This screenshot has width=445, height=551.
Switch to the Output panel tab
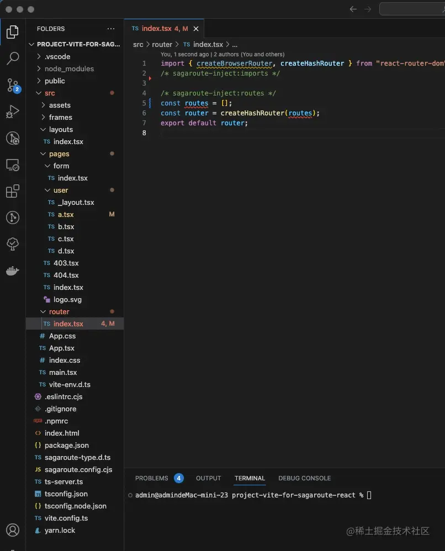pyautogui.click(x=209, y=478)
